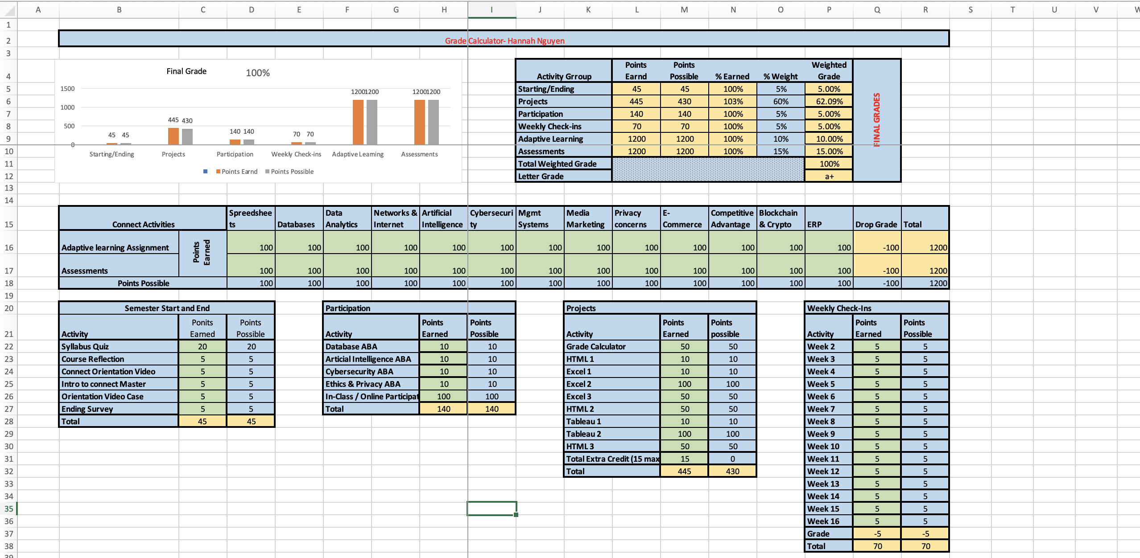Click the Participation Total 140 earned cell
1140x558 pixels.
pyautogui.click(x=443, y=409)
